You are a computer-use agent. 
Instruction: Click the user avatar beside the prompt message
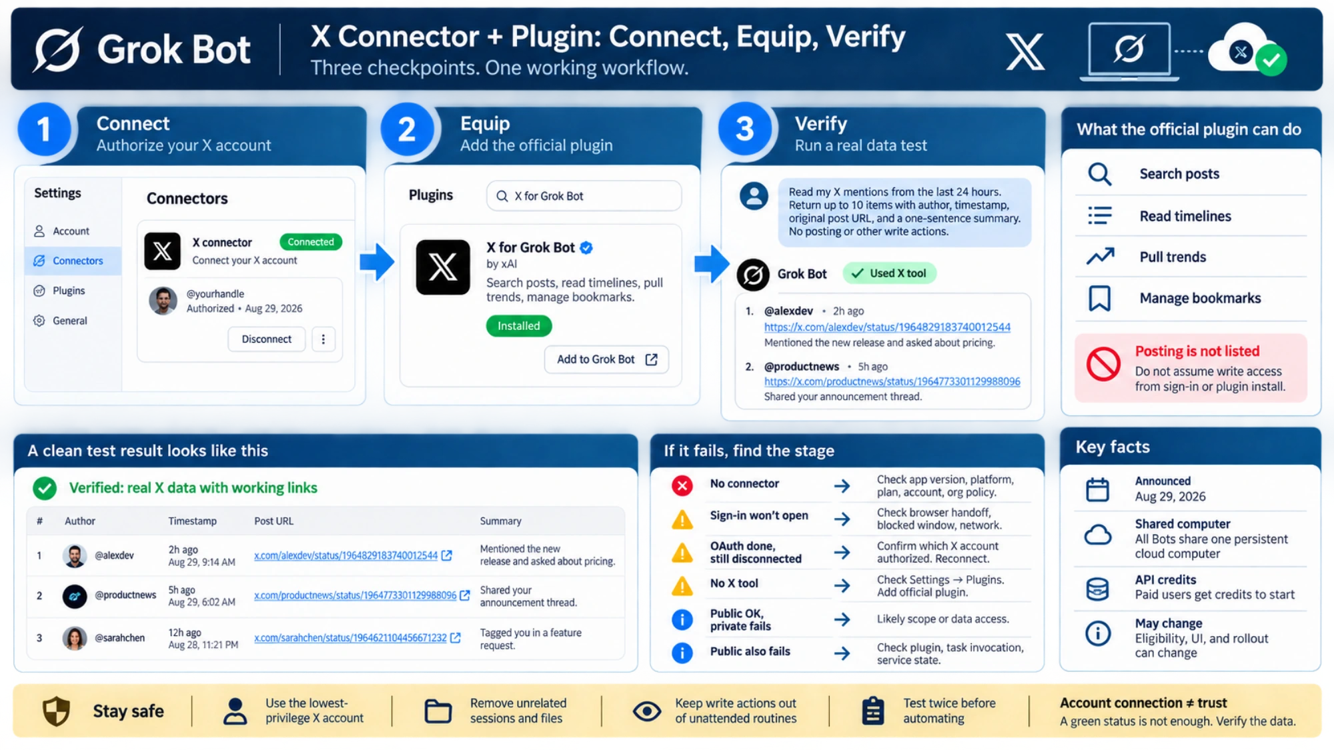point(754,196)
